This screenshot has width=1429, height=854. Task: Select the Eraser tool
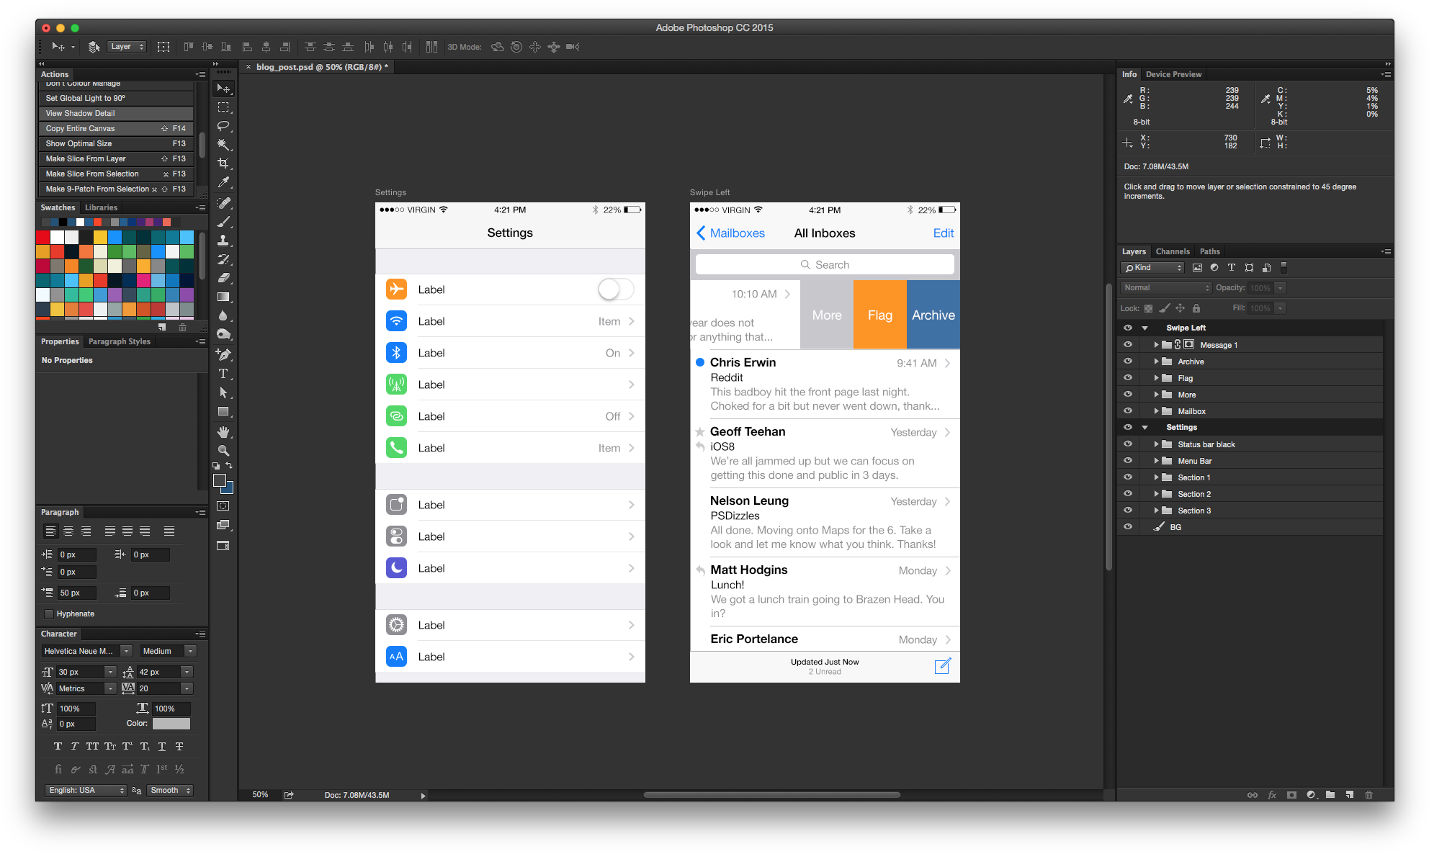[x=223, y=278]
